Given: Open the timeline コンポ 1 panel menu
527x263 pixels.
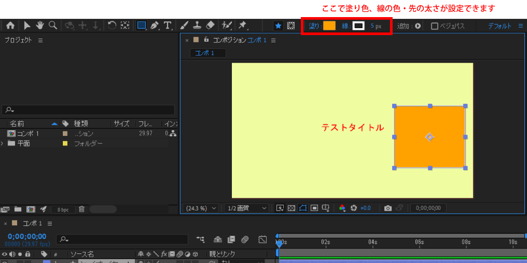Looking at the screenshot, I should point(50,224).
